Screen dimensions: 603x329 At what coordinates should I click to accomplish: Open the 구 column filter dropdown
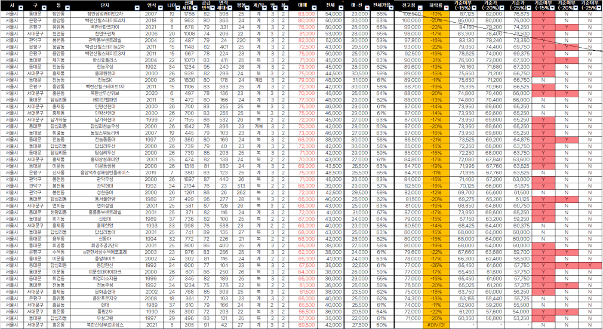(44, 8)
